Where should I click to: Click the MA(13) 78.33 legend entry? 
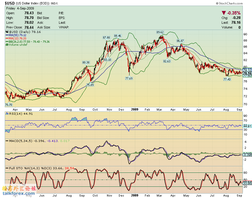click(x=16, y=38)
